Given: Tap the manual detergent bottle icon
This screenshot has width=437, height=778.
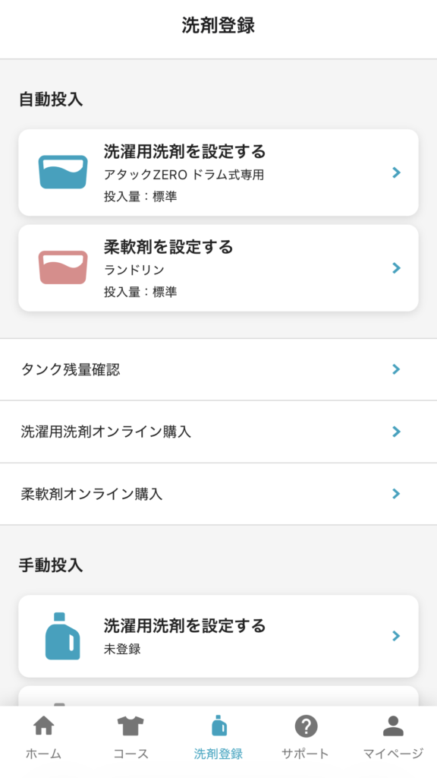Looking at the screenshot, I should 64,636.
